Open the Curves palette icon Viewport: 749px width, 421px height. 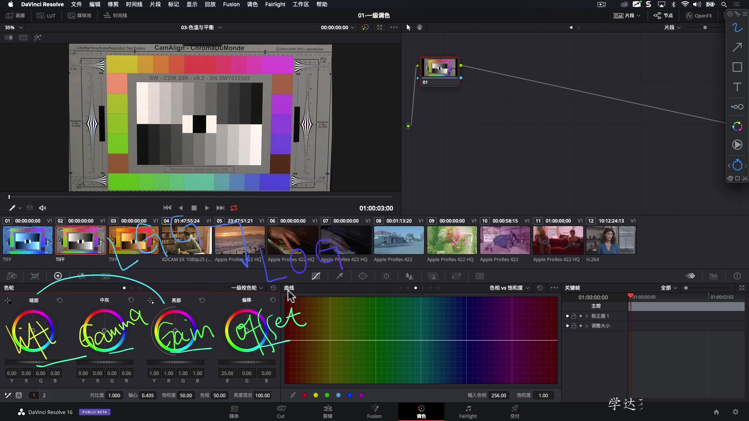click(316, 276)
